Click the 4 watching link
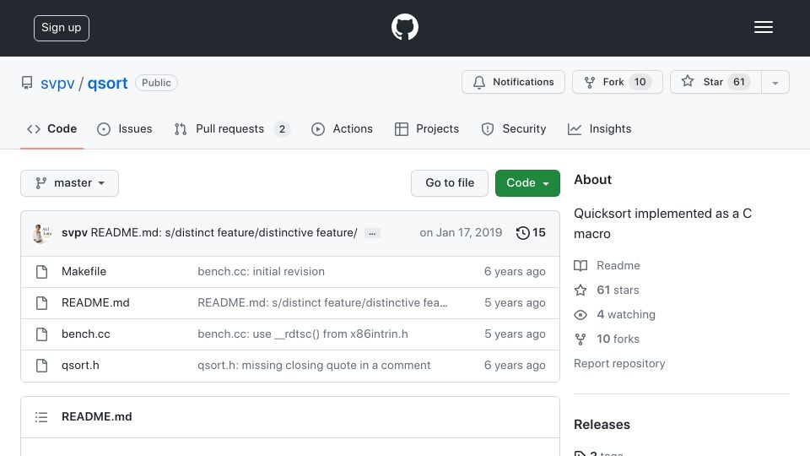The image size is (810, 456). click(x=615, y=314)
